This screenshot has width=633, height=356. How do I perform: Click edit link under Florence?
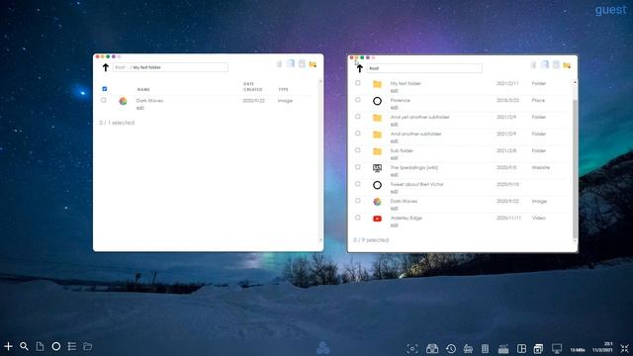pos(395,108)
